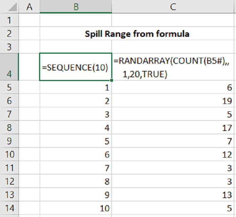This screenshot has width=236, height=217.
Task: Select cell B8 containing 4
Action: pyautogui.click(x=76, y=128)
